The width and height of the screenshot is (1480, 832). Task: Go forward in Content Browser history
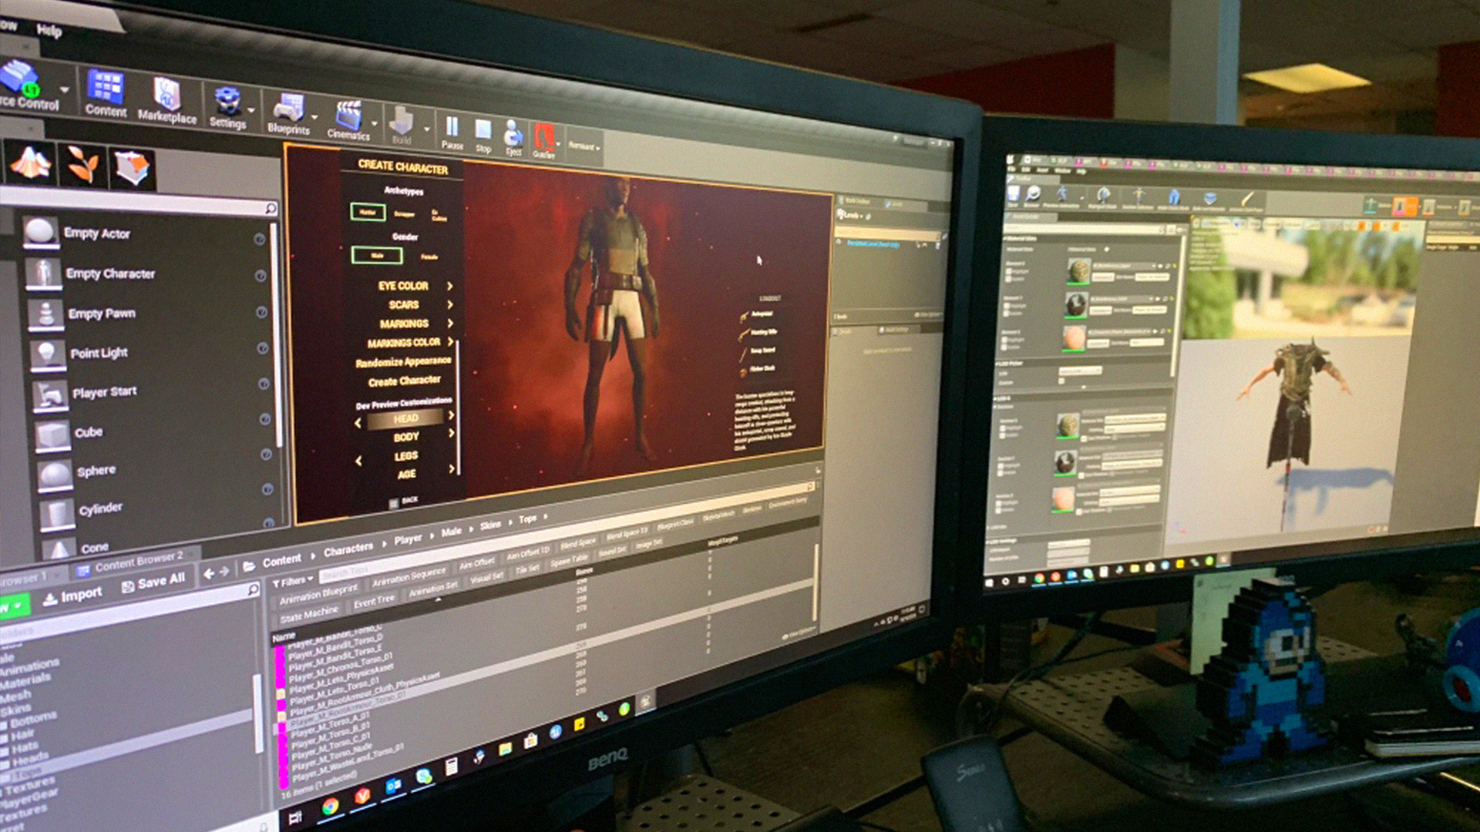224,572
